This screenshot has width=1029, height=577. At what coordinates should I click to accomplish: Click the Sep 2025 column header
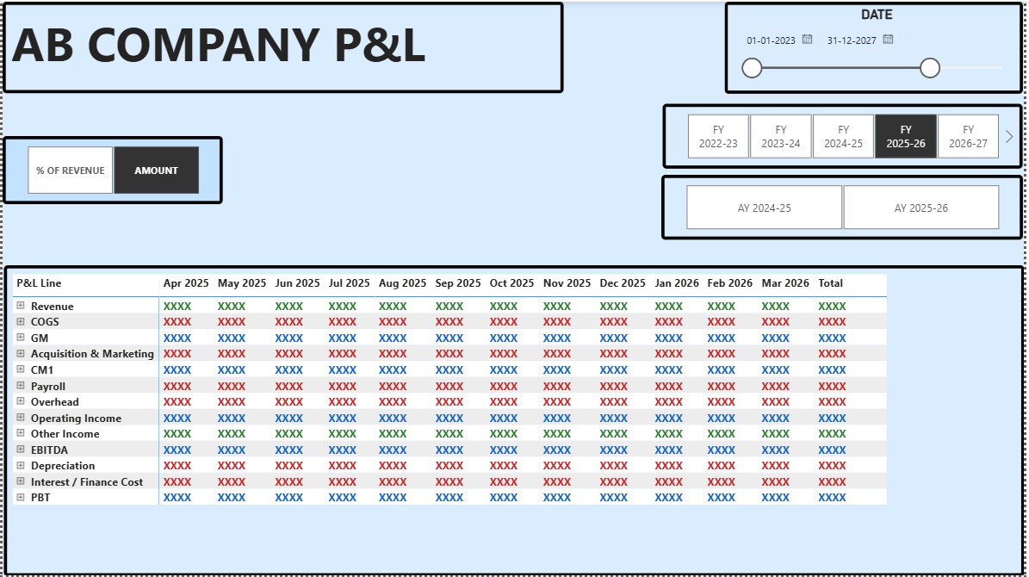(x=457, y=283)
